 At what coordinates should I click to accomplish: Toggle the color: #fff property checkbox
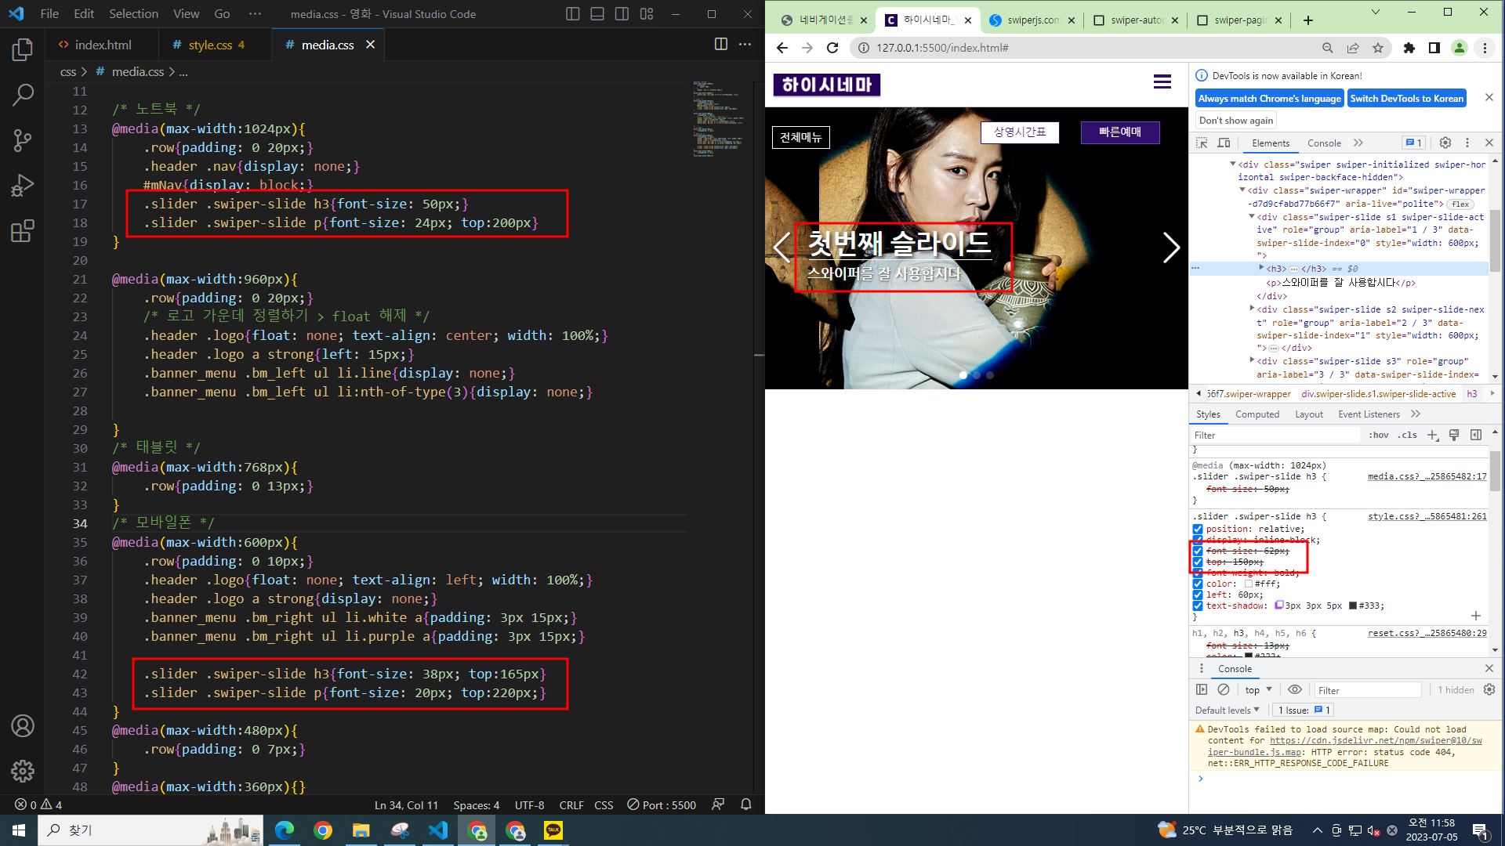point(1198,584)
